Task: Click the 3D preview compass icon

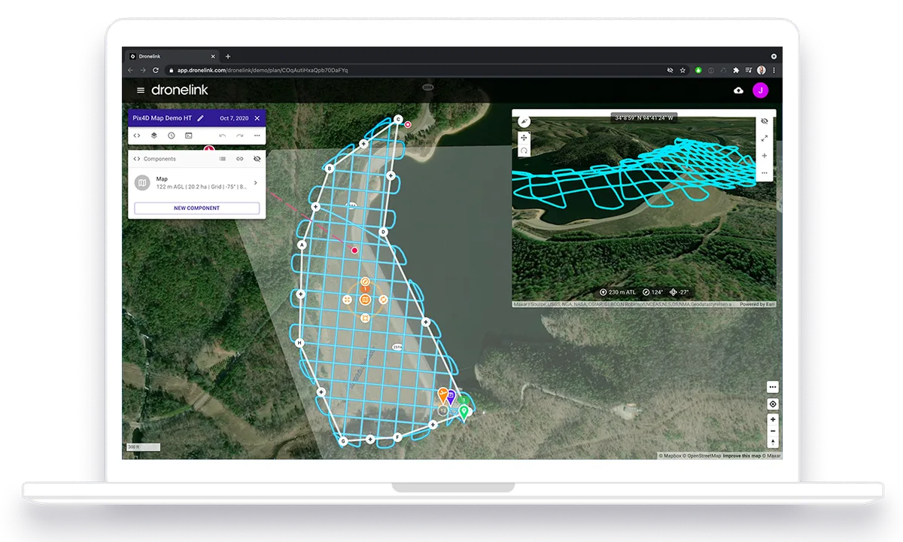Action: (524, 121)
